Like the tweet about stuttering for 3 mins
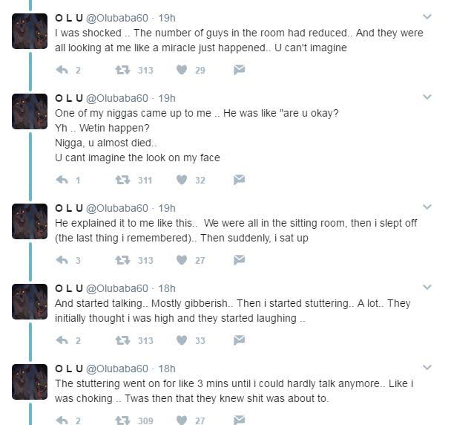The image size is (451, 425). (182, 421)
